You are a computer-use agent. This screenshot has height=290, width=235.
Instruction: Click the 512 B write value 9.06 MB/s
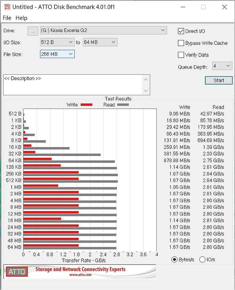point(180,114)
